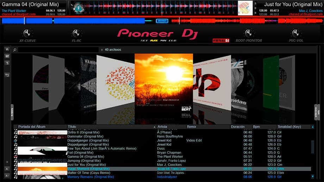Click music note icon of Dominator row
The width and height of the screenshot is (324, 182).
(15, 136)
